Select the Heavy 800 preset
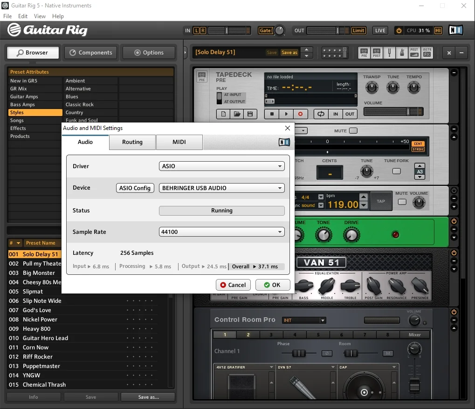Image resolution: width=475 pixels, height=409 pixels. click(x=36, y=329)
